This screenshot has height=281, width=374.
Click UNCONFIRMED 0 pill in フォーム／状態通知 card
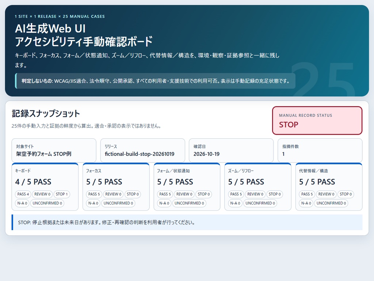coord(189,203)
